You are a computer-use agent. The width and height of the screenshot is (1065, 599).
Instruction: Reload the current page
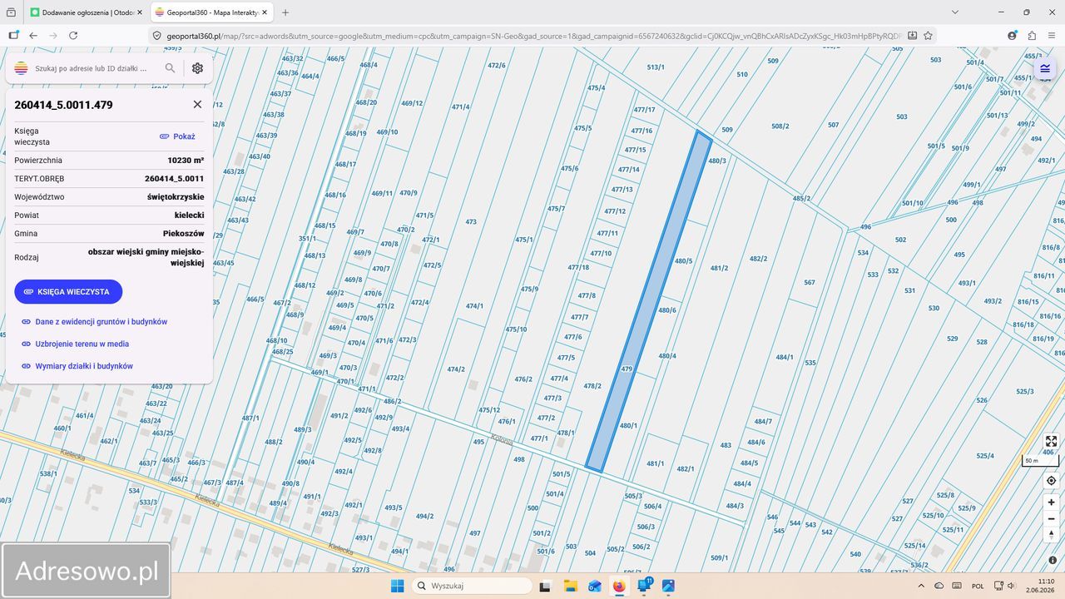point(73,36)
